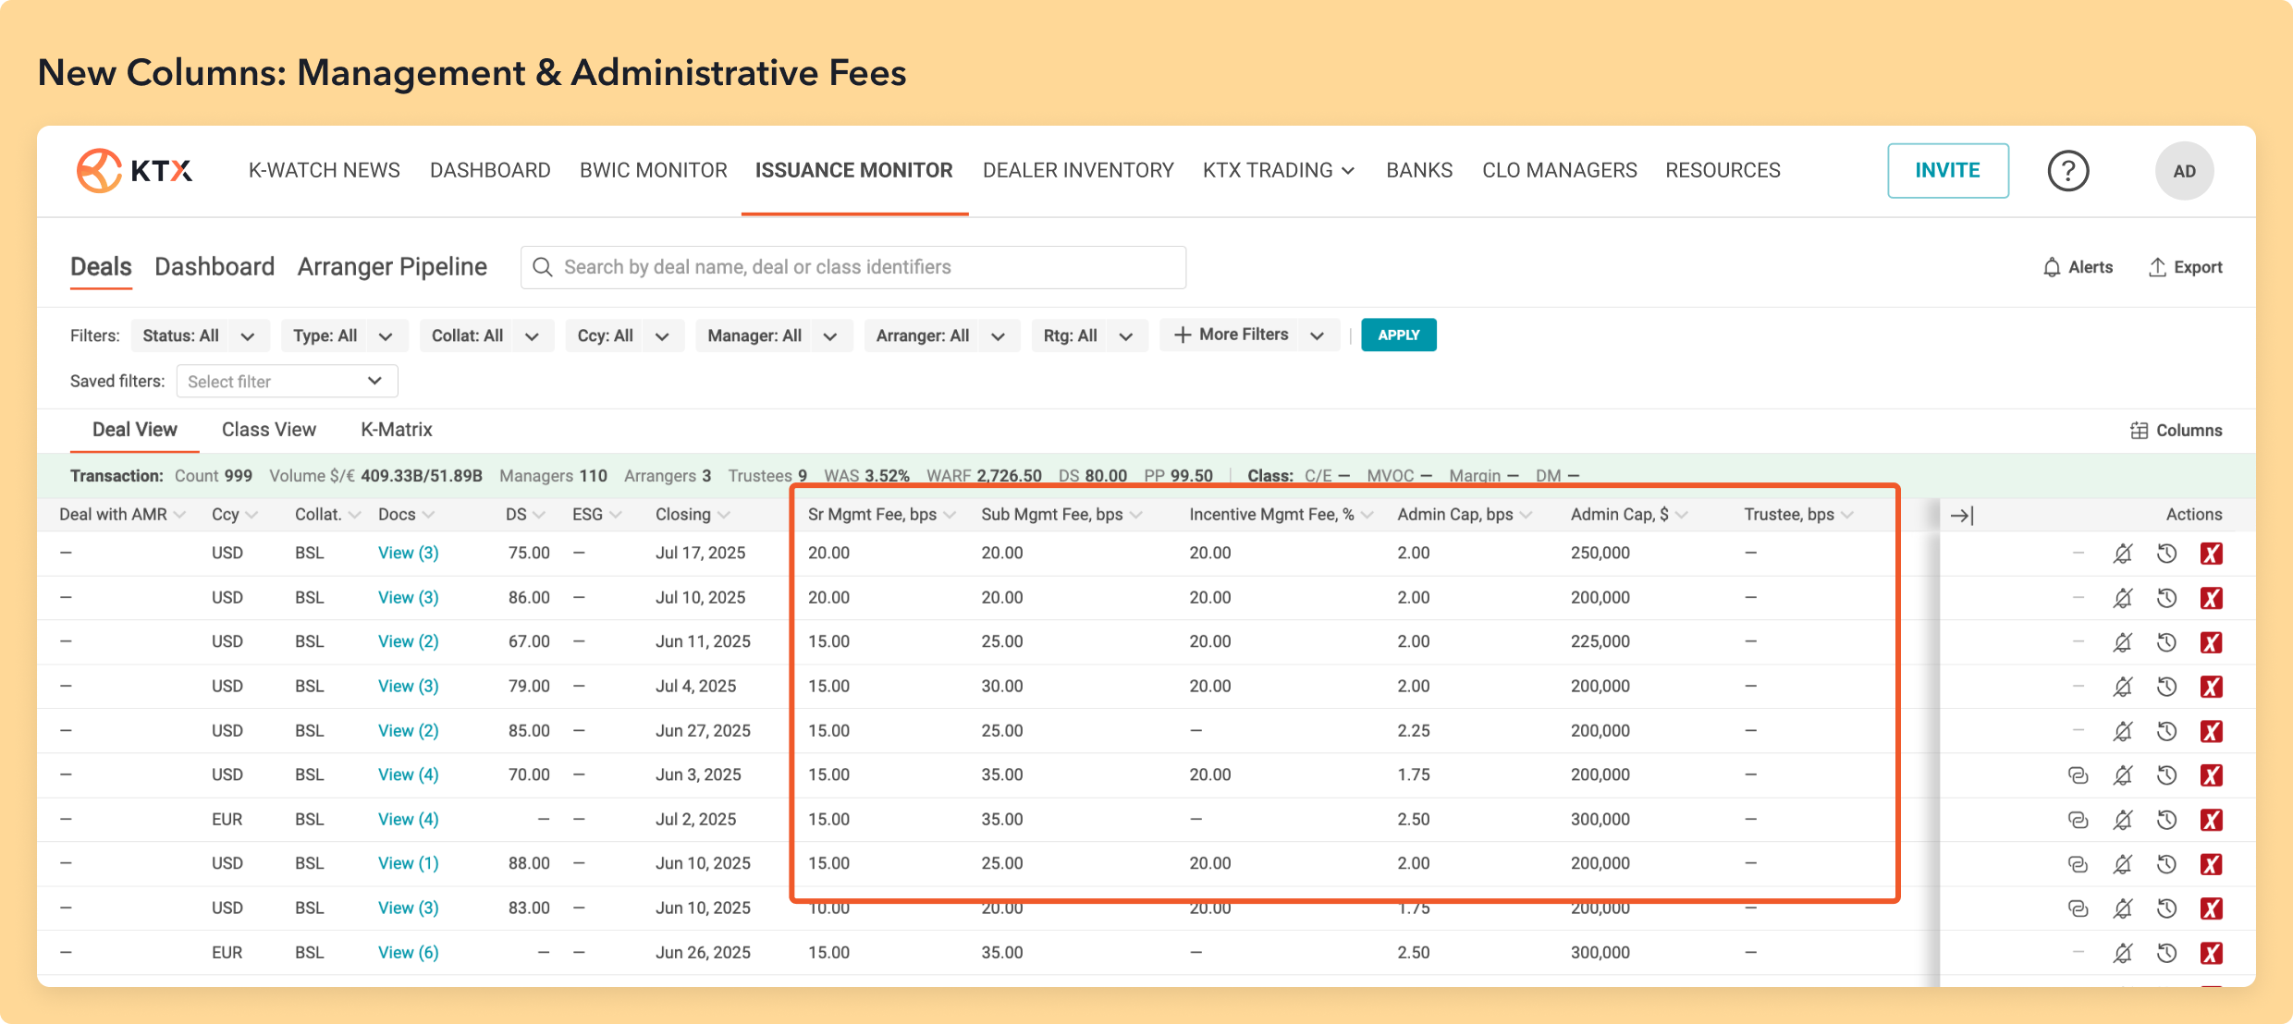Open the Saved filters Select filter dropdown
The image size is (2293, 1024).
[x=287, y=382]
